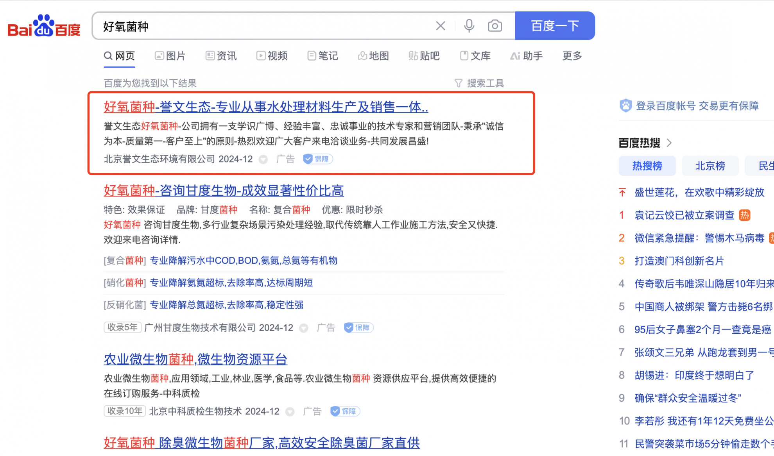Image resolution: width=774 pixels, height=456 pixels.
Task: Click 保障 badge on 甘度生物 result
Action: click(358, 327)
